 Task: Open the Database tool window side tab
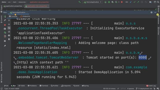(x=158, y=20)
